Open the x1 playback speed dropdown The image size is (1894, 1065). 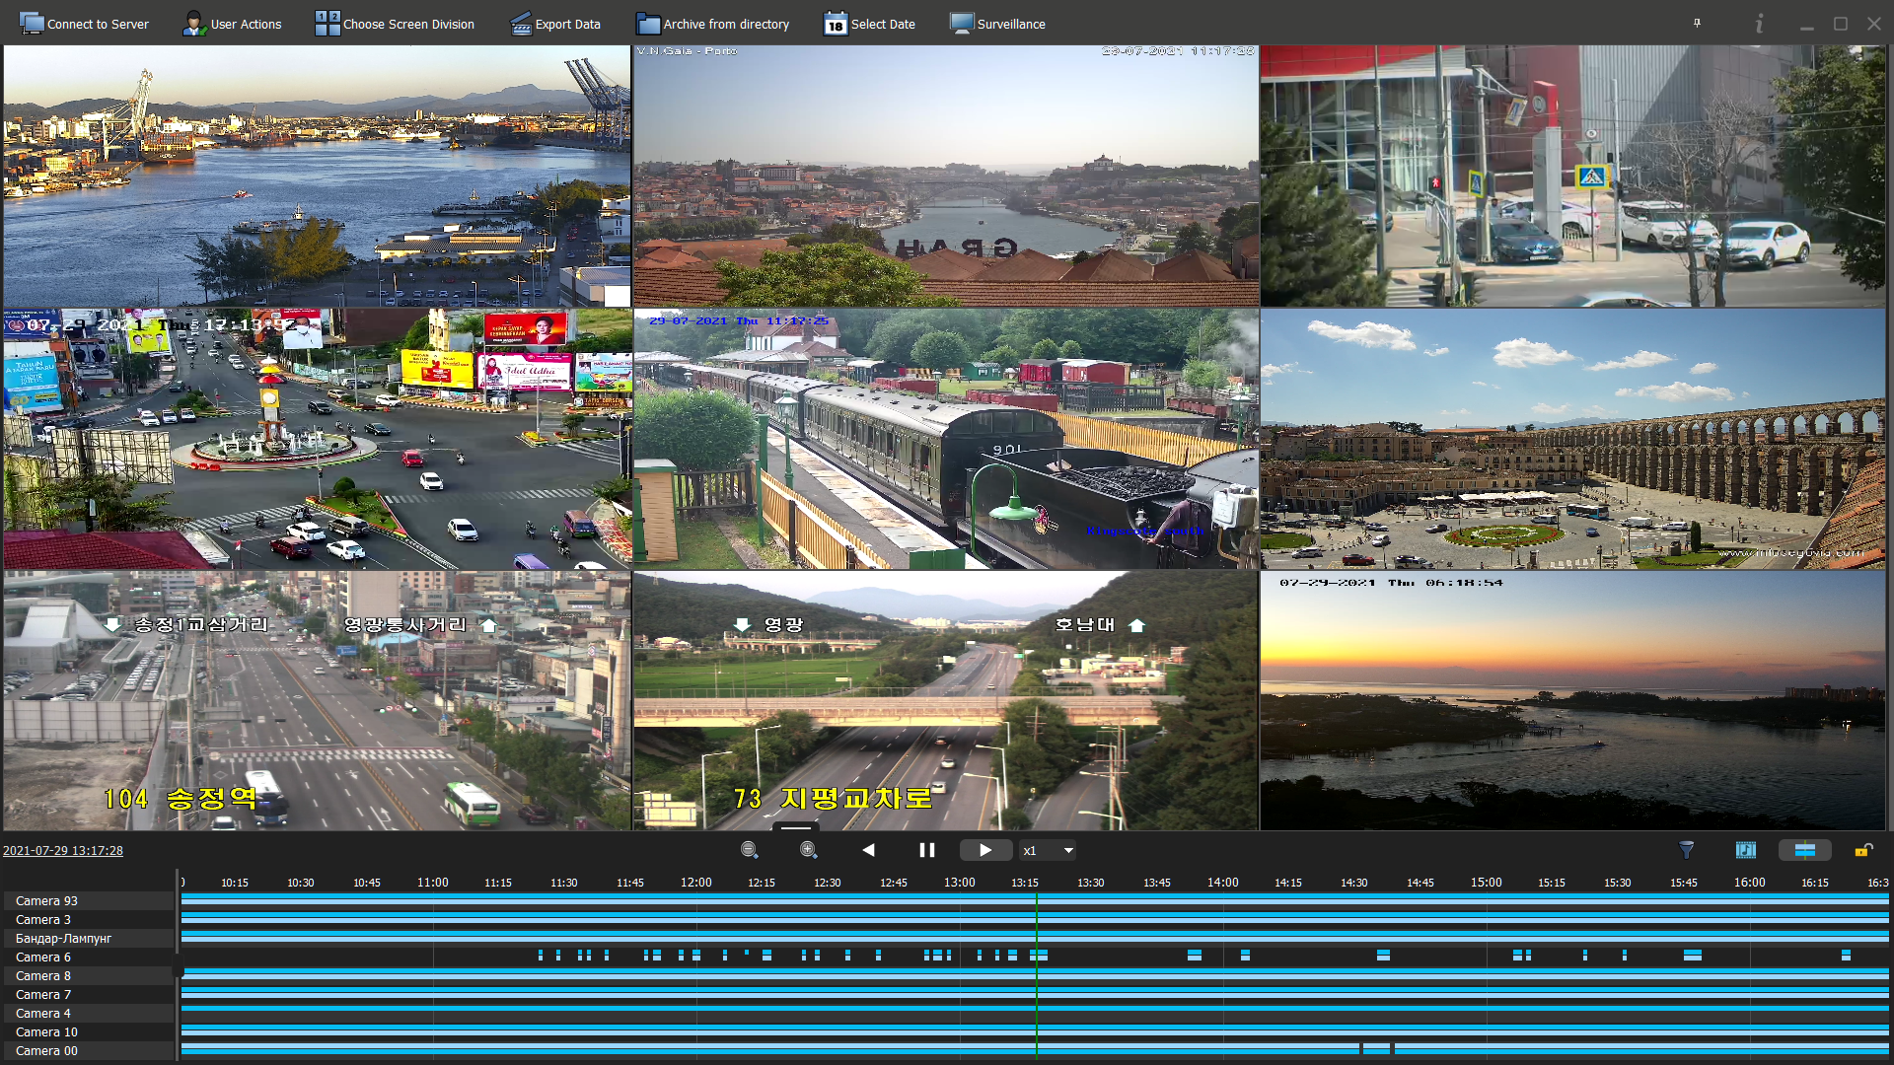click(x=1049, y=850)
